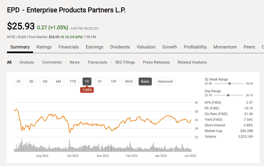Click the EPS (FWD) value 2.57
Viewport: 264px width, 166px height.
[x=249, y=103]
